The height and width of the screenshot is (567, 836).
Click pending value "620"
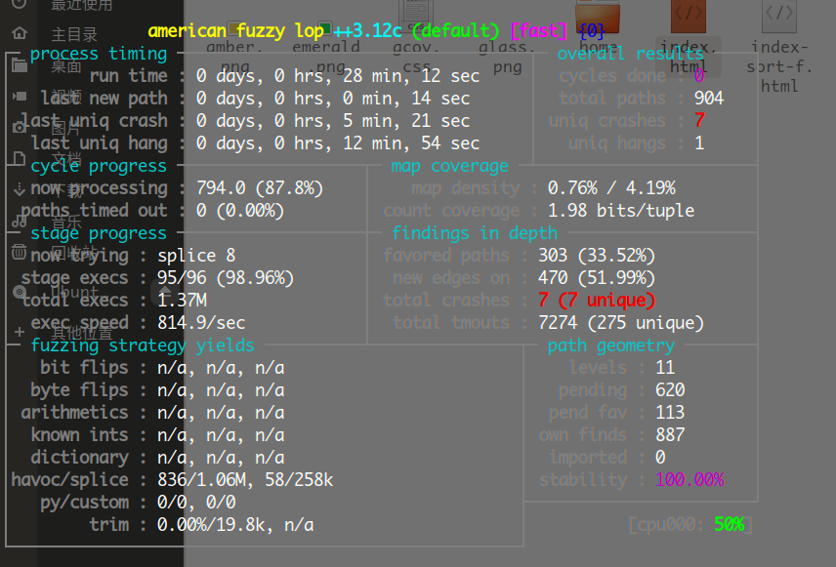tap(670, 390)
